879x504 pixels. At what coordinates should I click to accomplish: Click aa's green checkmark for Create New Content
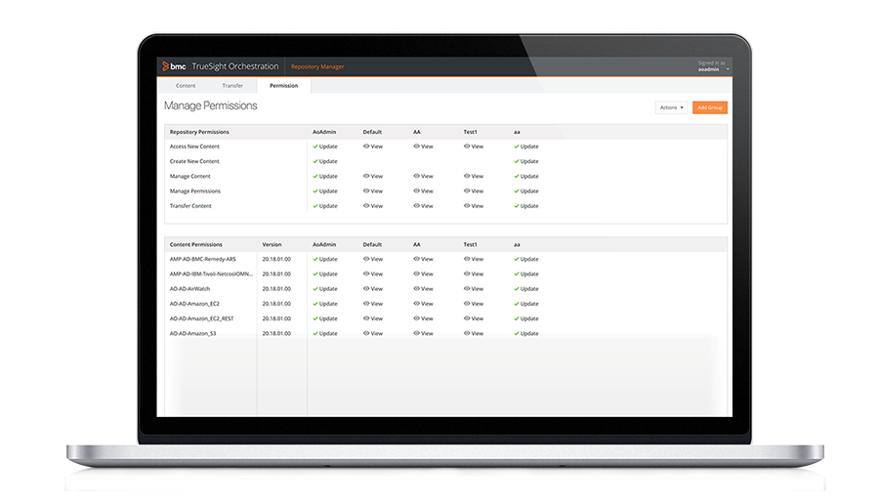517,161
